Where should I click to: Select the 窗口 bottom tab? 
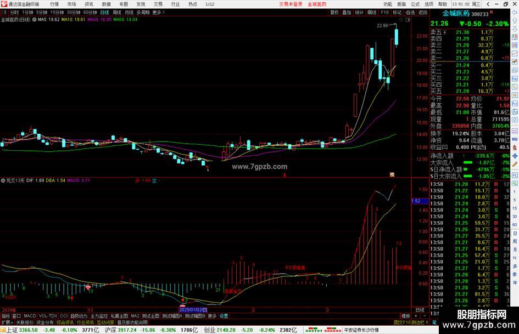coord(16,316)
